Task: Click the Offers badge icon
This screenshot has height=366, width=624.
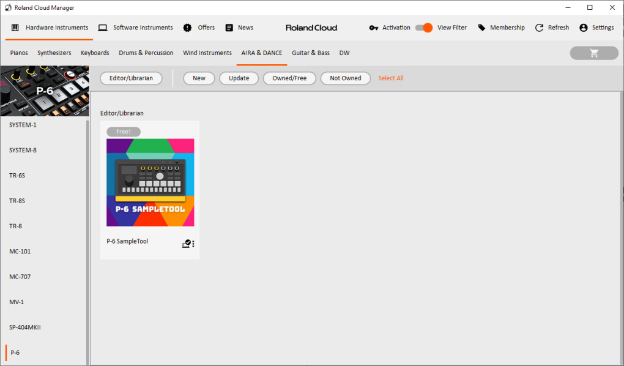Action: click(x=187, y=28)
